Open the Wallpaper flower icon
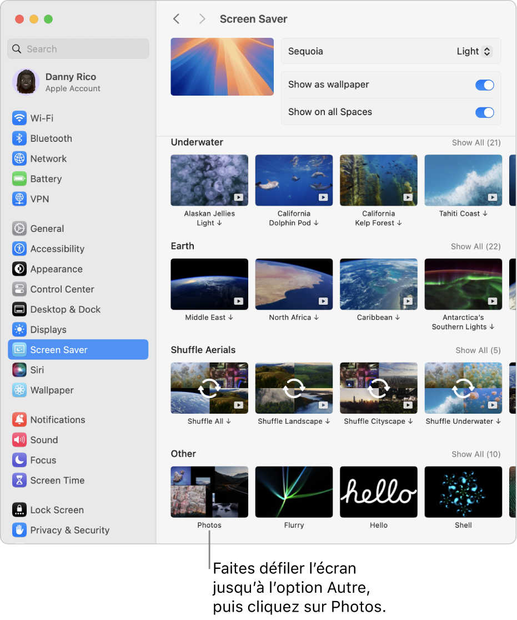This screenshot has height=620, width=517. (x=19, y=389)
